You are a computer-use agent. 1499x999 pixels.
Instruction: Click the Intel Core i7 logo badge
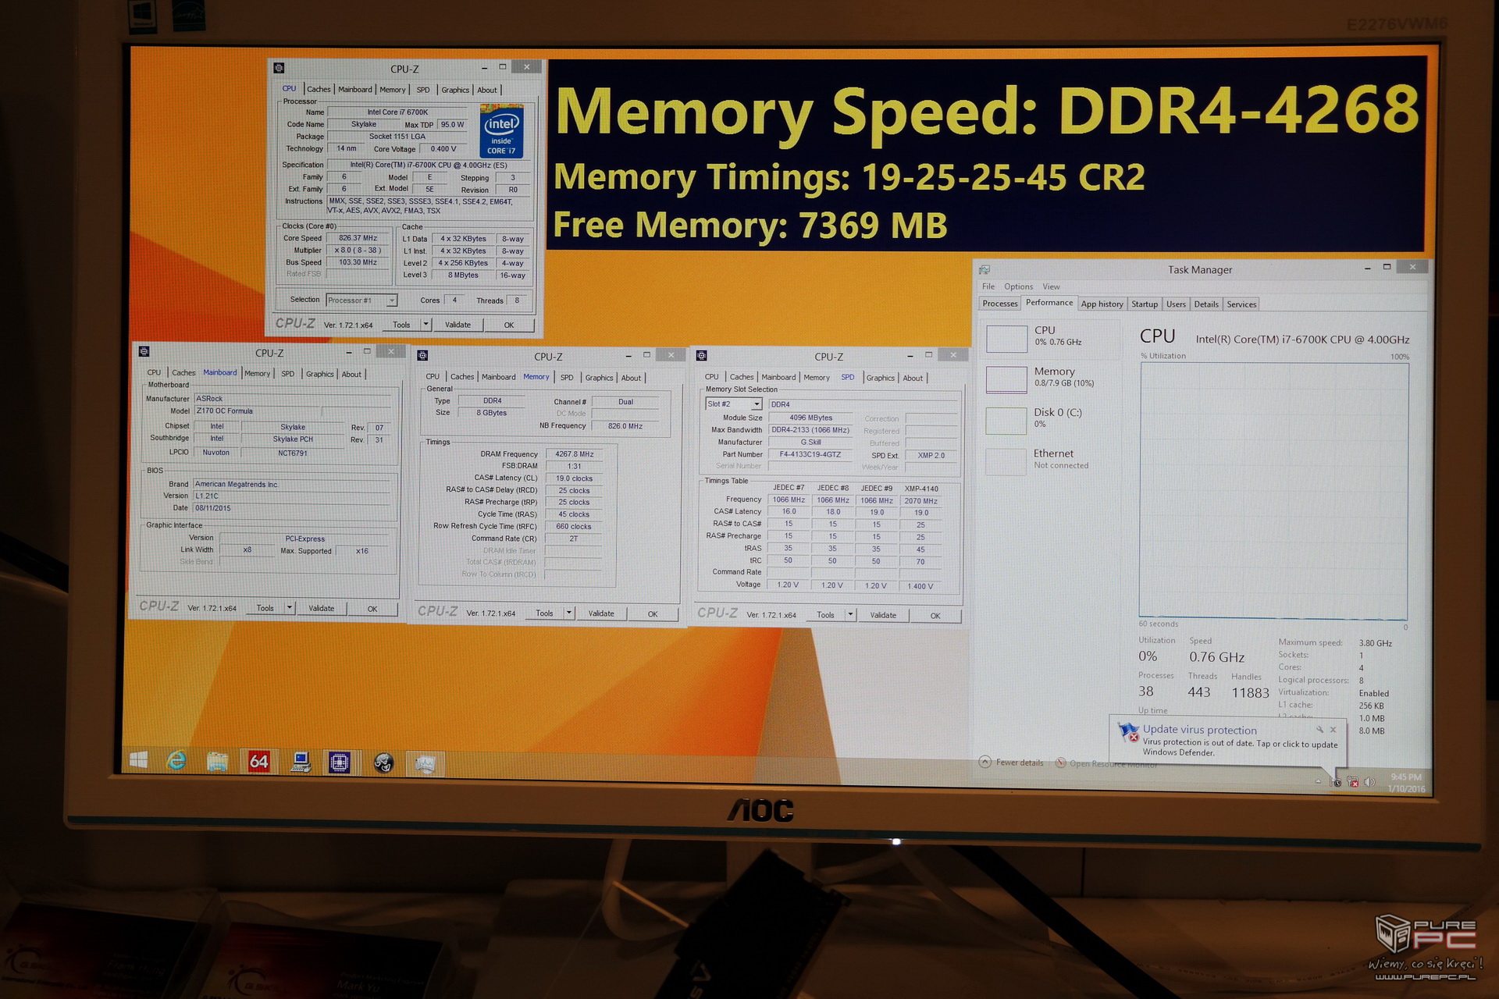tap(501, 131)
